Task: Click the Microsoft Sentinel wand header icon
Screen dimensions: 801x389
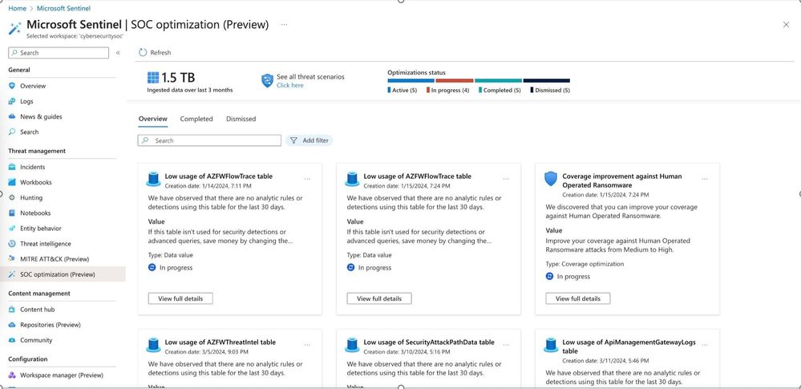Action: 14,28
